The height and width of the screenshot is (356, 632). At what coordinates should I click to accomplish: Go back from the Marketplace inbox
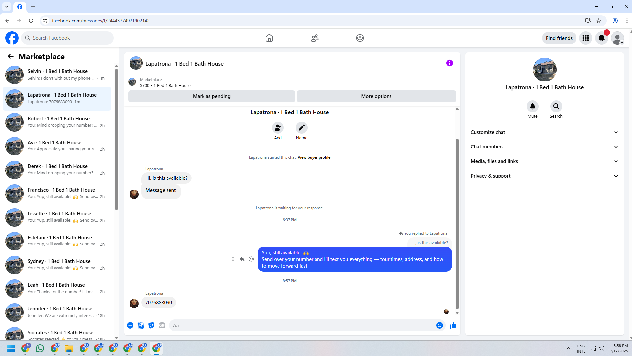[11, 57]
